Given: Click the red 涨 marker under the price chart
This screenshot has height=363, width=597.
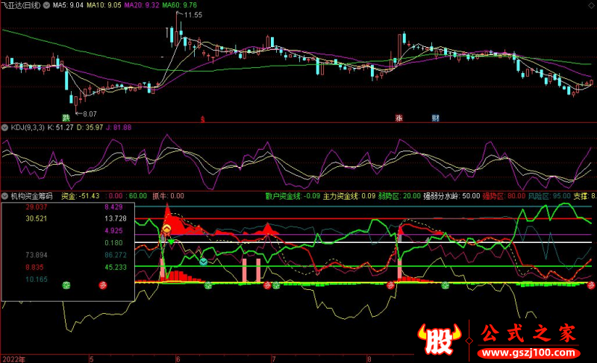Looking at the screenshot, I should click(398, 118).
